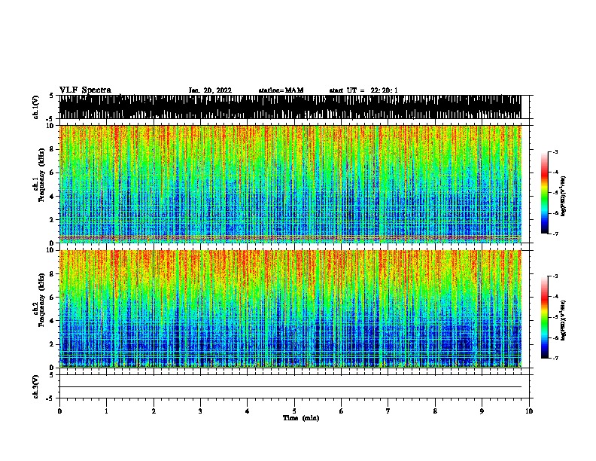Click the flat line in the ch.3 panel

pos(290,387)
